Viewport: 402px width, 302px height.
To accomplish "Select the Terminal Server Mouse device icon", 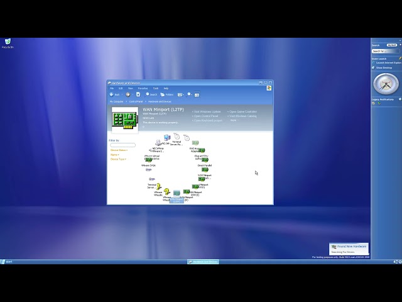I will pyautogui.click(x=177, y=137).
